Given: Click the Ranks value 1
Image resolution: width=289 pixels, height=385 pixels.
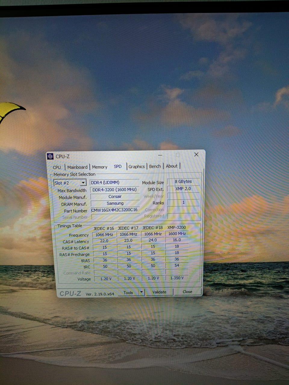Looking at the screenshot, I should (x=183, y=202).
